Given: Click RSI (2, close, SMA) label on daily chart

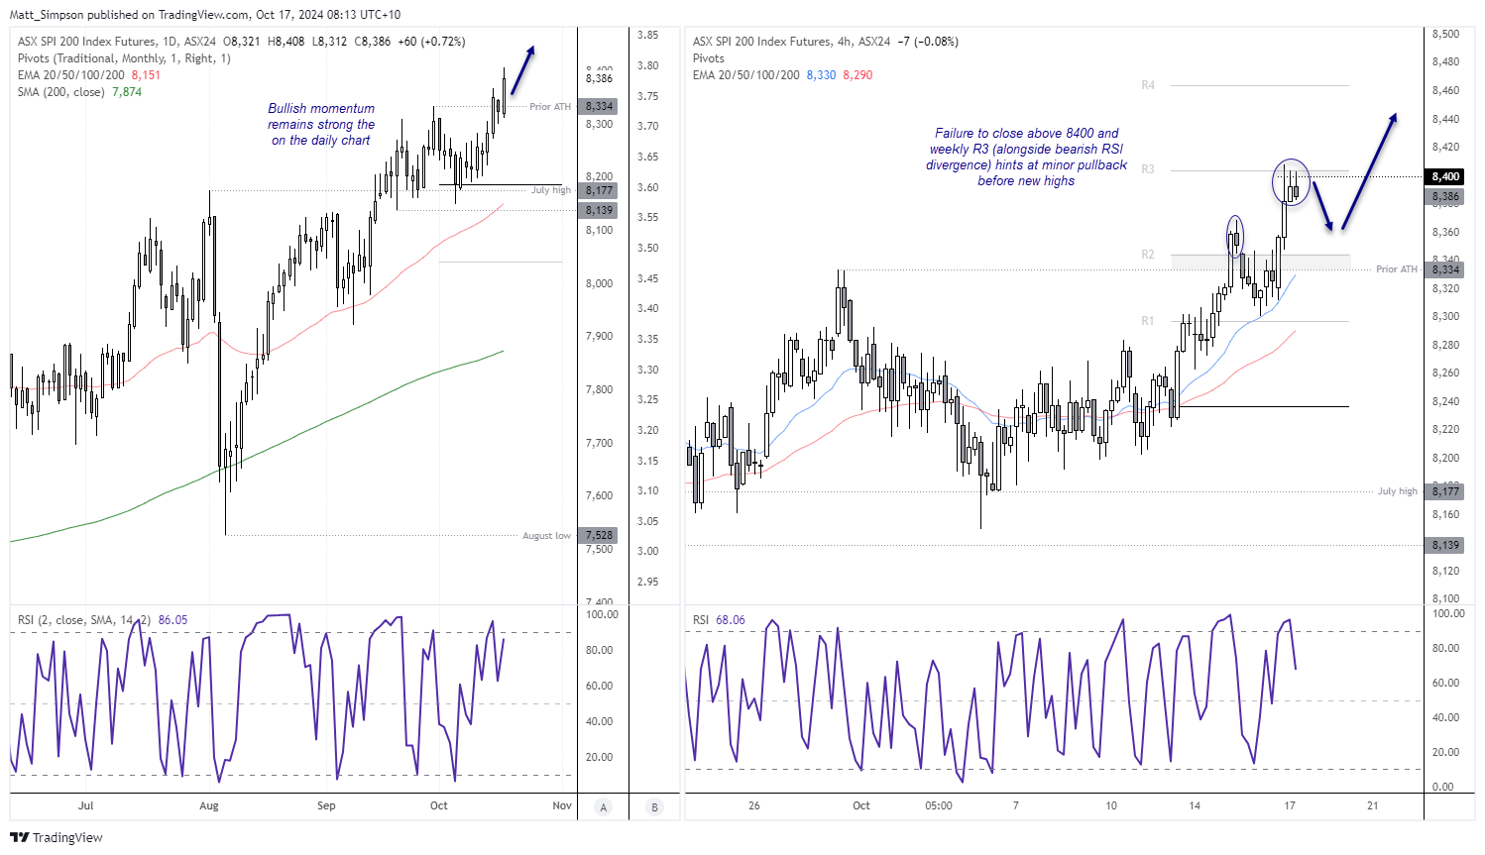Looking at the screenshot, I should (84, 620).
